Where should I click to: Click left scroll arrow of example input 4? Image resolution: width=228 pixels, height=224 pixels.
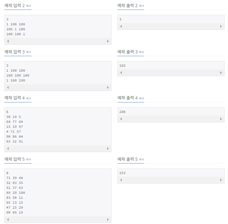pos(8,149)
